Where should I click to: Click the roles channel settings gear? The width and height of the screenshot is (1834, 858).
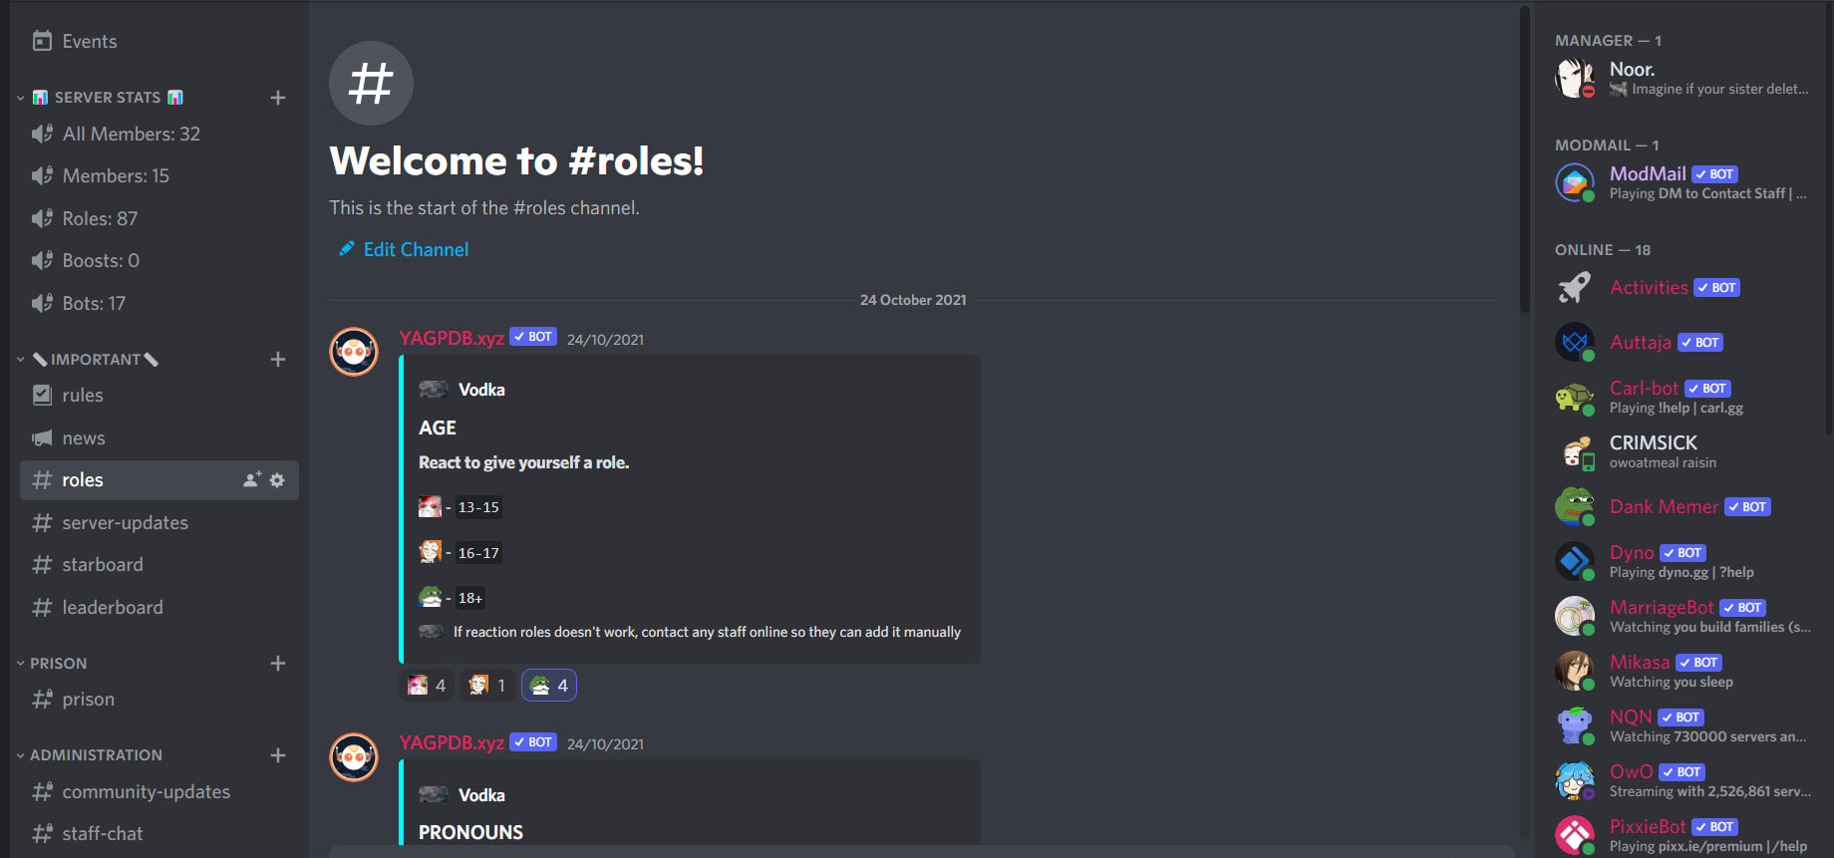pos(277,480)
